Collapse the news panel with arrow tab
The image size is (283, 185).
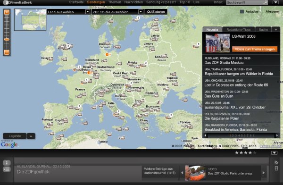tap(276, 29)
